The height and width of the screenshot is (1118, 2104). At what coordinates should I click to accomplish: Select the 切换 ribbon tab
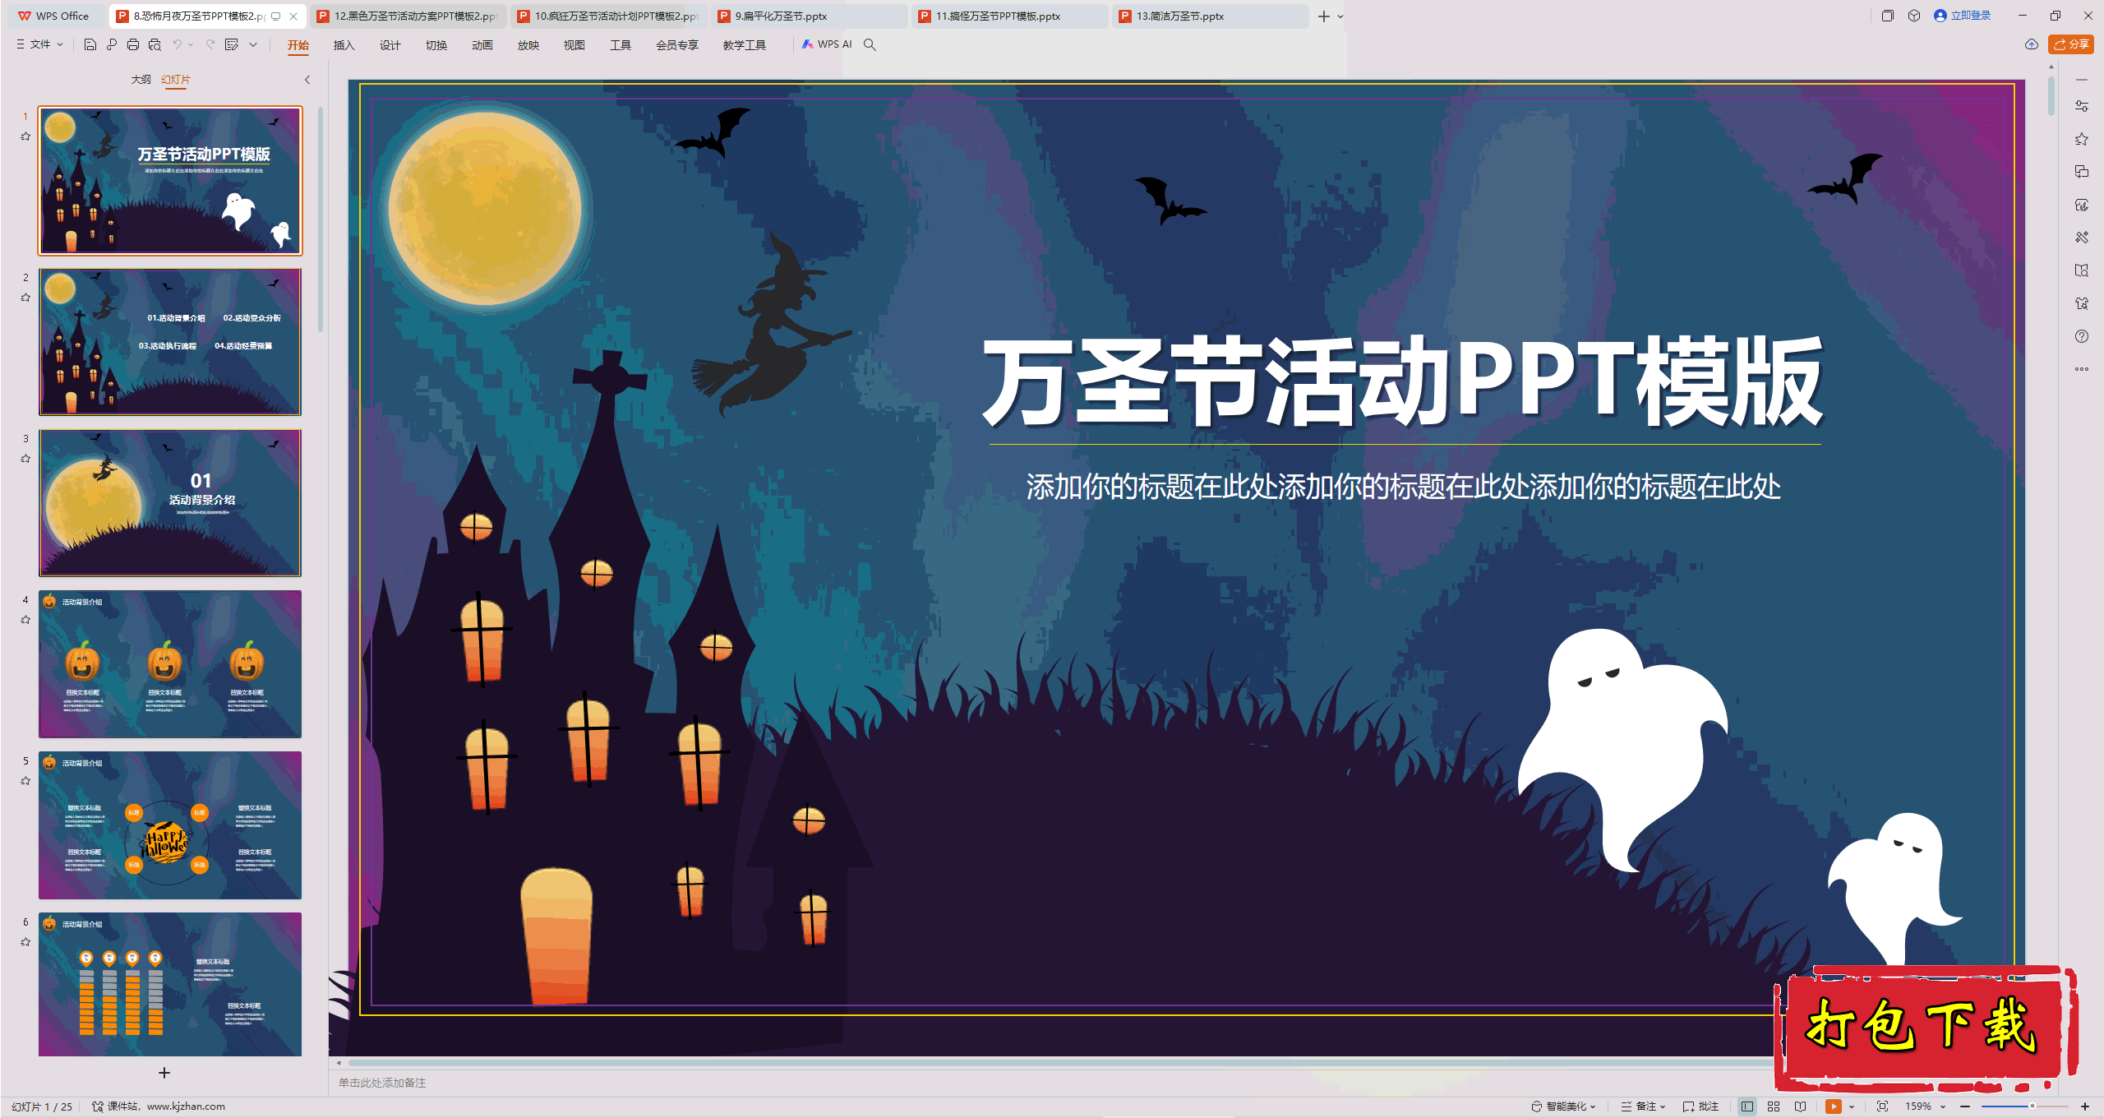point(436,45)
